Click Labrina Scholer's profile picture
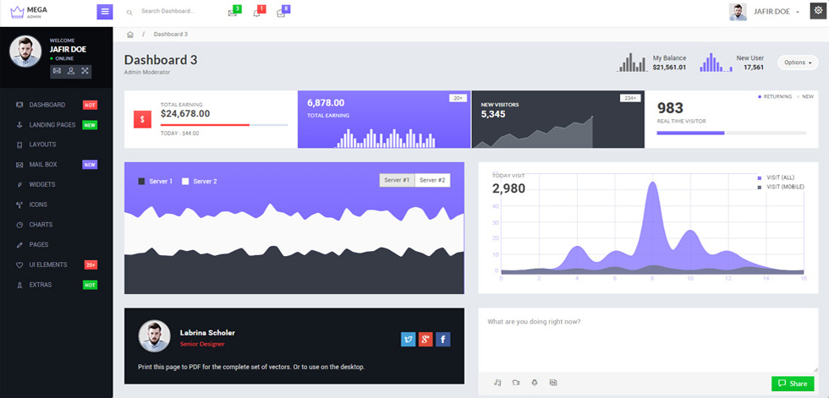Screen dimensions: 829x398 [x=154, y=335]
